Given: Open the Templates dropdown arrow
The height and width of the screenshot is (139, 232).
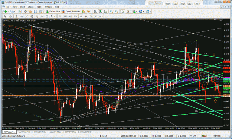Looking at the screenshot, I should tap(150, 11).
